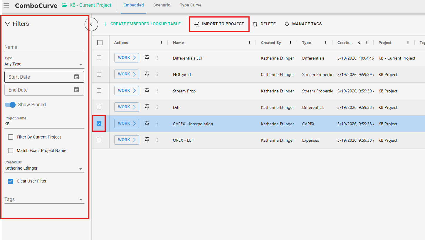Open the hamburger navigation menu
Image resolution: width=425 pixels, height=240 pixels.
tap(6, 5)
